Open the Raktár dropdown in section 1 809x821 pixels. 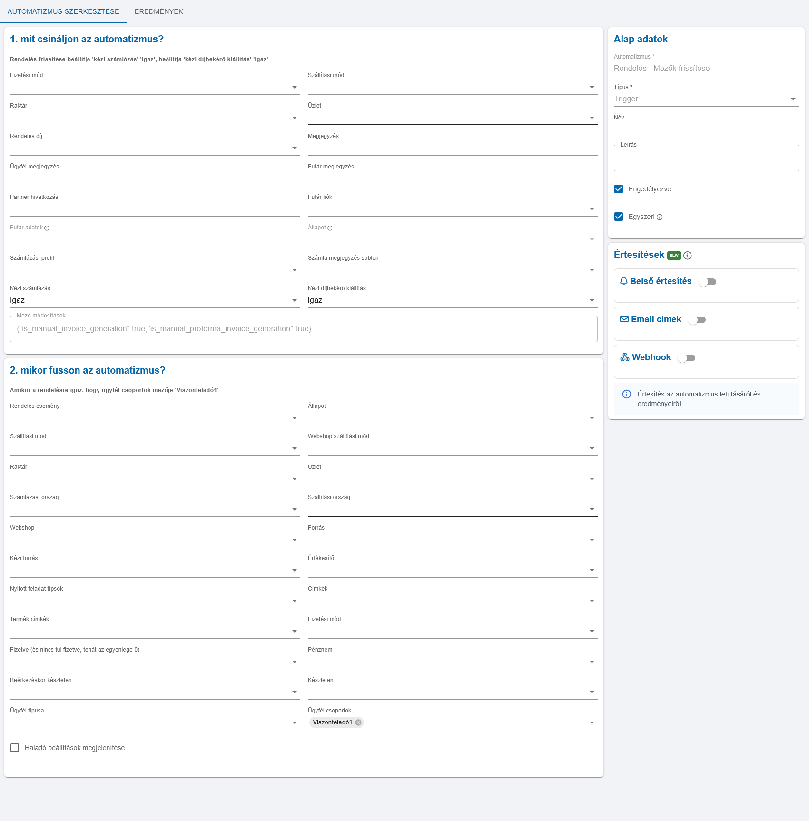pyautogui.click(x=155, y=118)
